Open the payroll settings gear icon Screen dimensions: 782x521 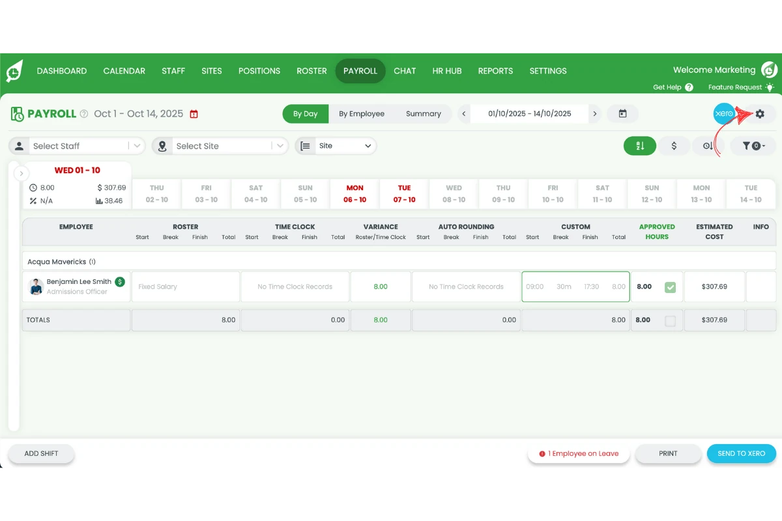coord(760,114)
